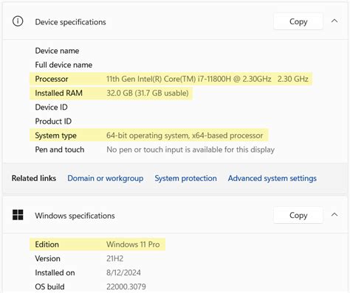Image resolution: width=350 pixels, height=293 pixels.
Task: Click the System type value text
Action: (185, 135)
